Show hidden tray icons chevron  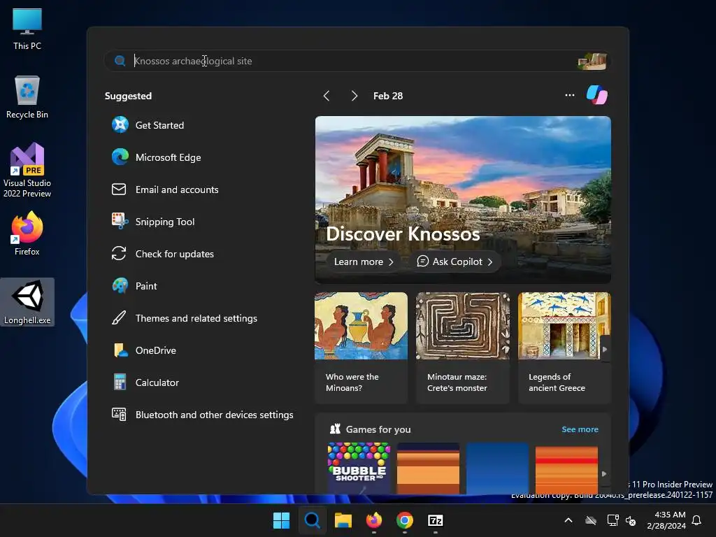568,520
